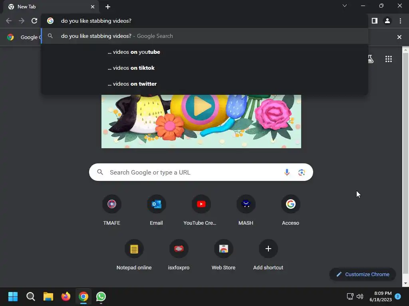409x306 pixels.
Task: Open the Notepad online shortcut
Action: point(134,255)
